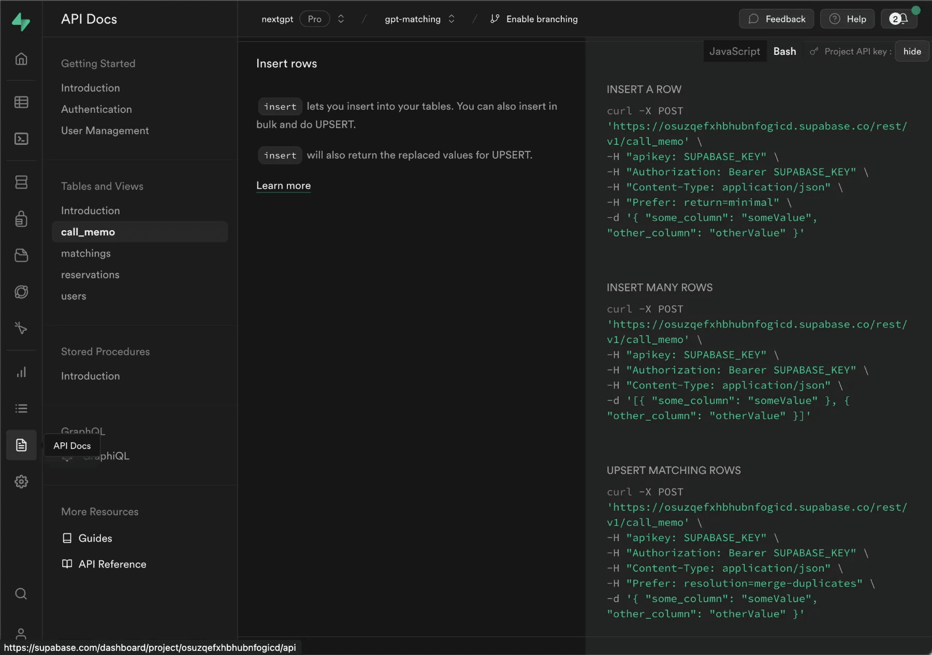Expand the nextgpt organization switcher
Viewport: 932px width, 655px height.
tap(341, 19)
